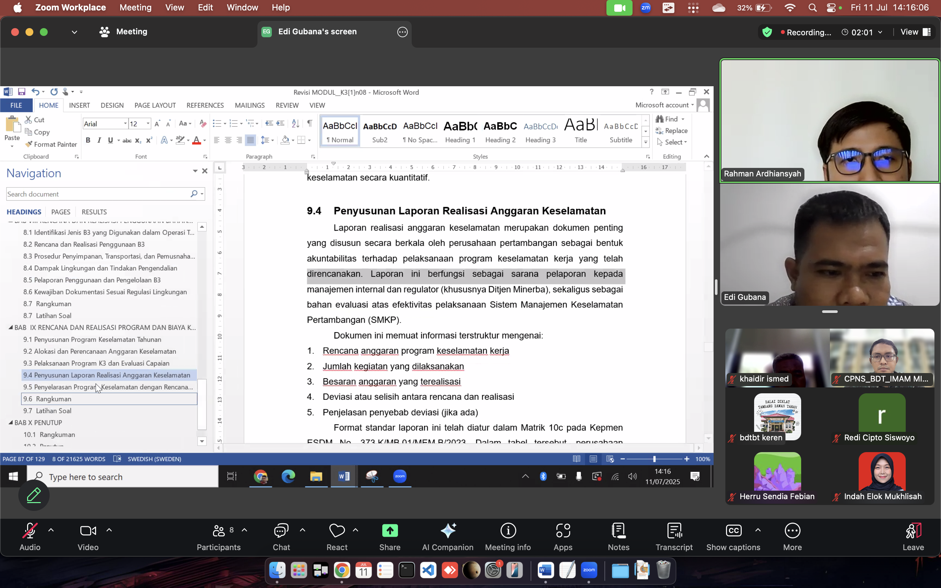Click the green annotate pencil button
941x588 pixels.
(x=34, y=495)
